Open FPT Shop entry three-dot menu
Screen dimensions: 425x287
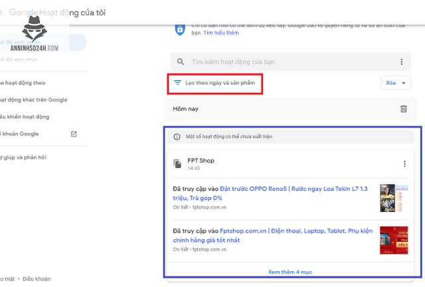coord(404,163)
